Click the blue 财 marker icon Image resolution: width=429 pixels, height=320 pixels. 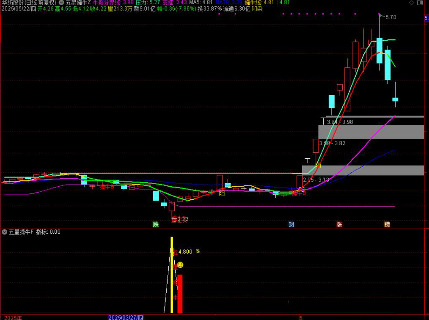(x=291, y=224)
